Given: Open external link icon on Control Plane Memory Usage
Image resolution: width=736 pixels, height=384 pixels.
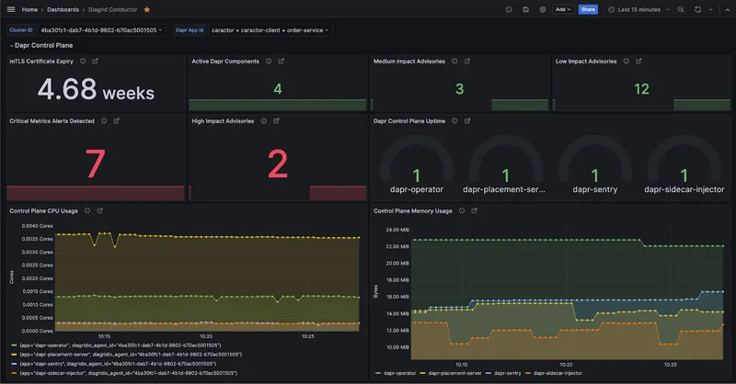Looking at the screenshot, I should click(474, 210).
